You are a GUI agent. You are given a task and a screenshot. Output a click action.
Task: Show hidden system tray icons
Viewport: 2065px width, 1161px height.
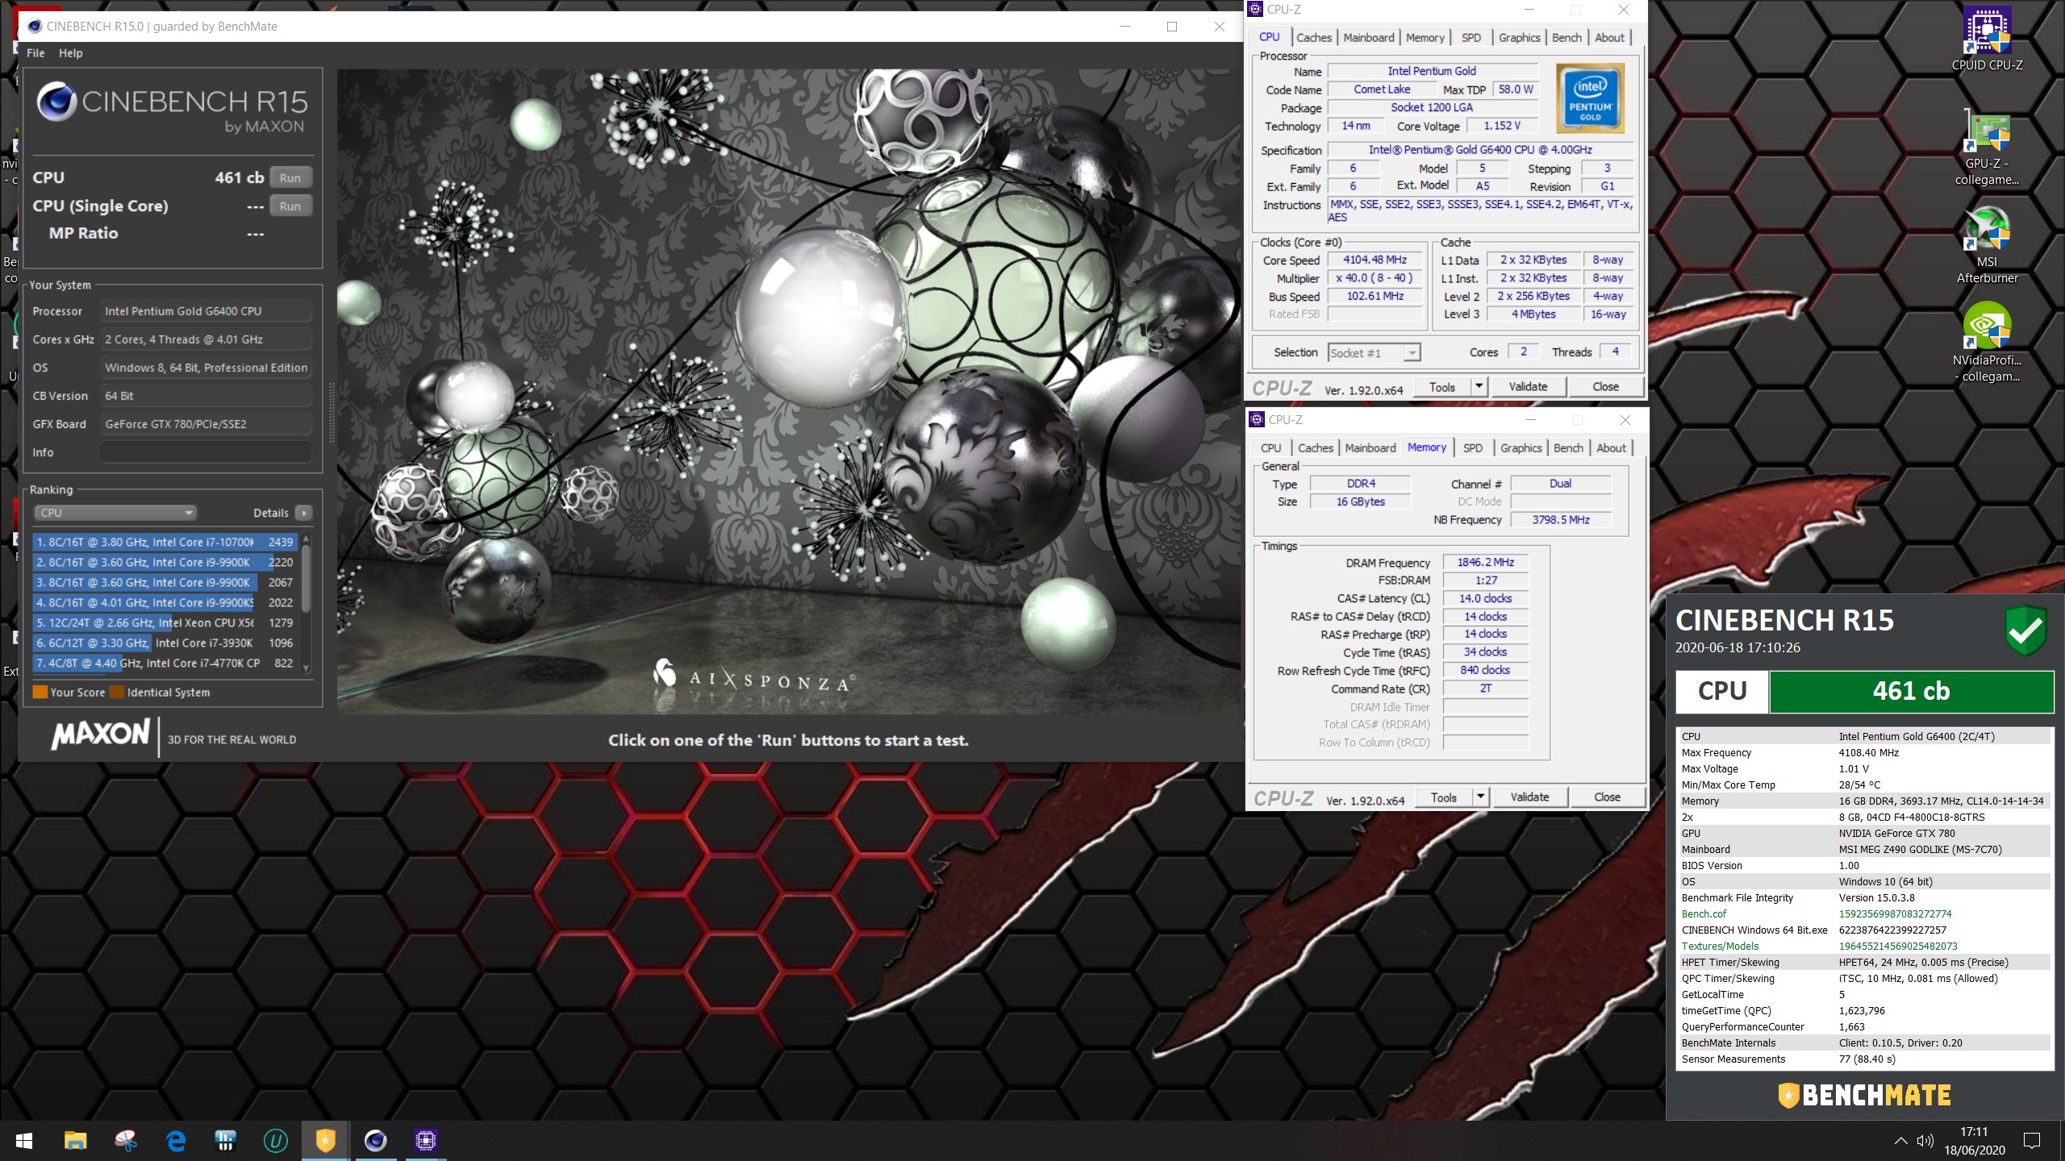(1900, 1141)
